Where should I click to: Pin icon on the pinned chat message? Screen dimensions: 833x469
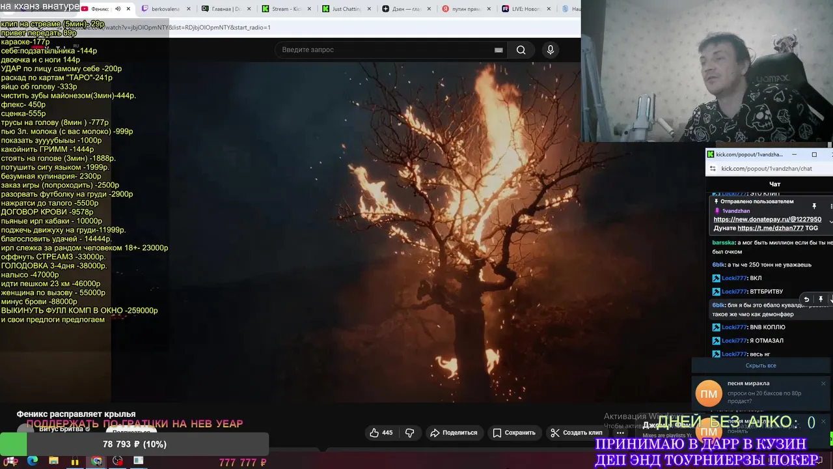tap(814, 206)
